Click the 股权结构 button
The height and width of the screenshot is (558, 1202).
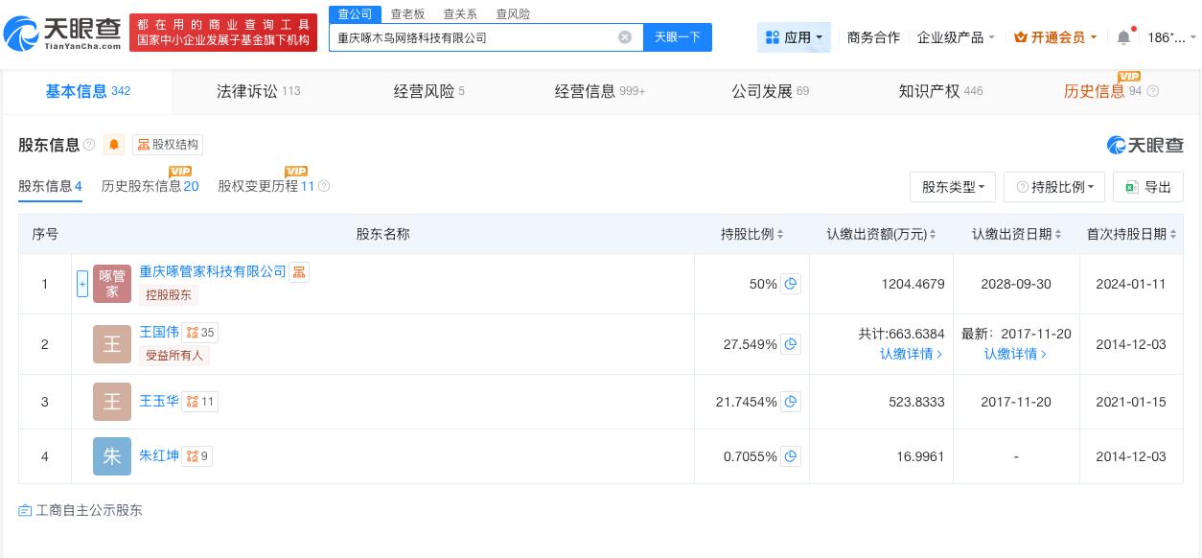pos(168,145)
